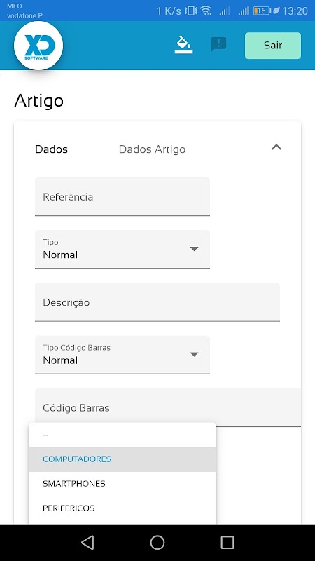Select SMARTPHONES from the list
This screenshot has width=315, height=561.
coord(122,484)
